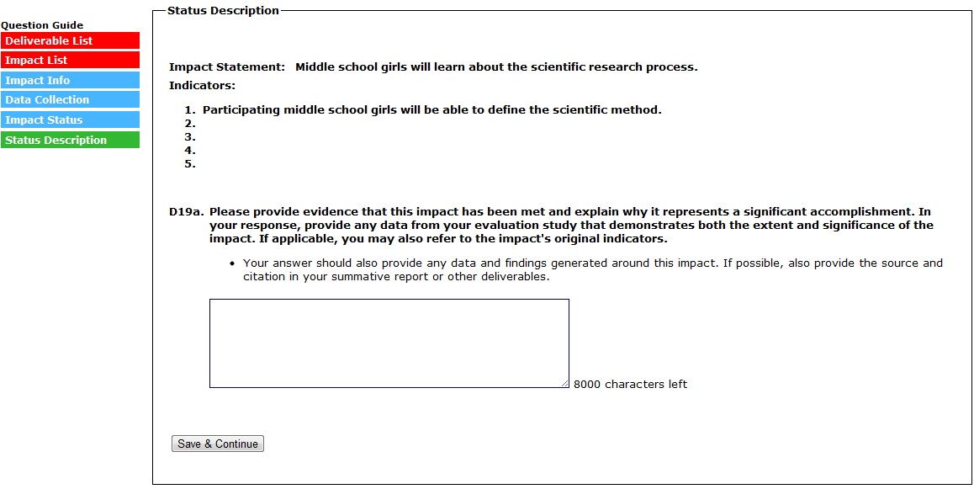The width and height of the screenshot is (974, 489).
Task: Click inside the D19a evidence text area
Action: coord(389,343)
